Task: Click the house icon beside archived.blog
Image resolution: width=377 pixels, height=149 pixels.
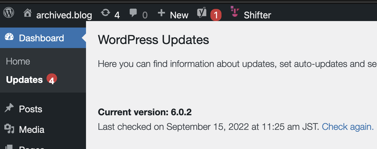Action: [x=28, y=13]
